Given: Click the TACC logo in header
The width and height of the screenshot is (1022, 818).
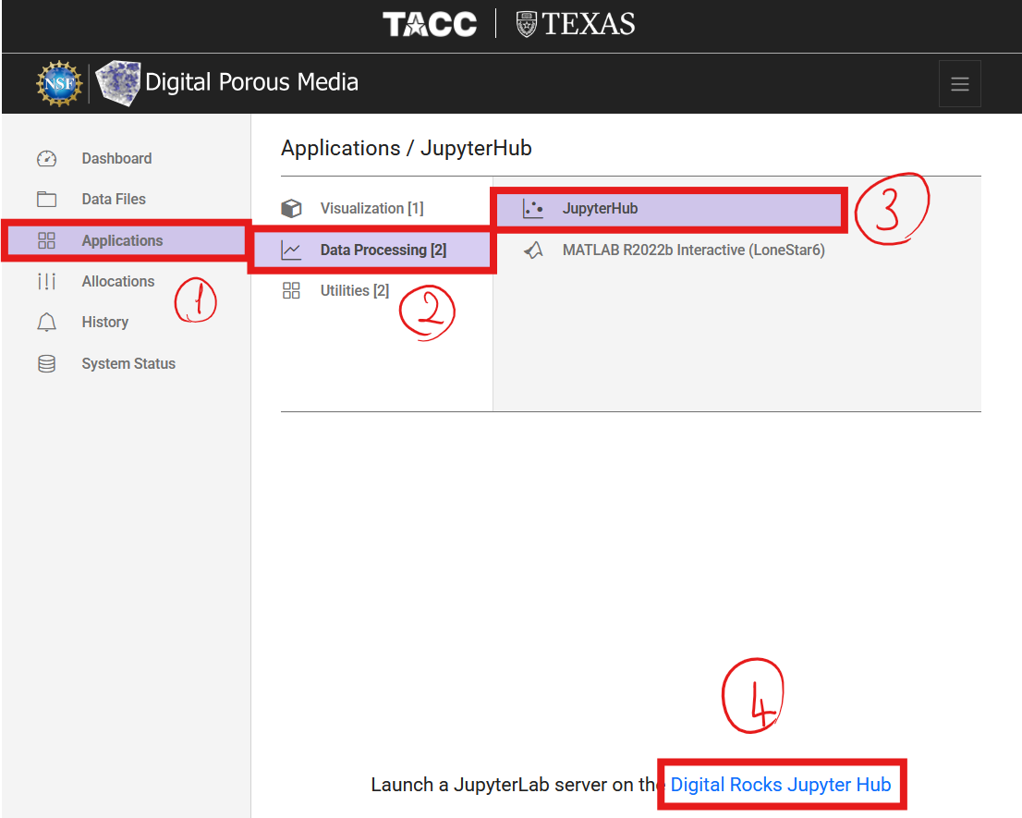Looking at the screenshot, I should [x=430, y=24].
